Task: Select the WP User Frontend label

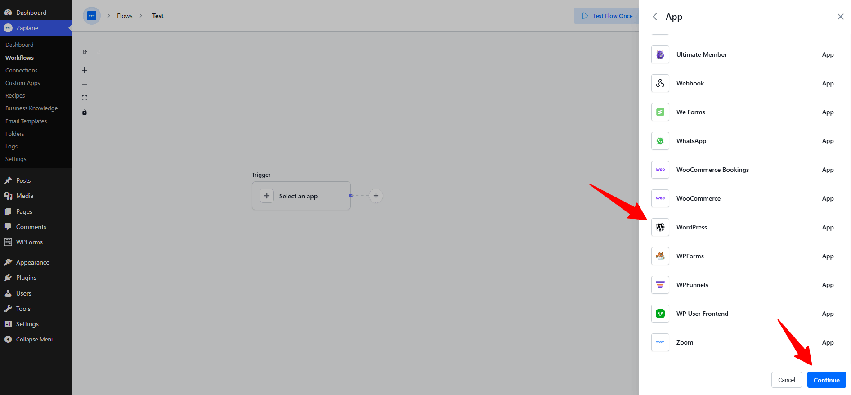Action: pyautogui.click(x=702, y=314)
